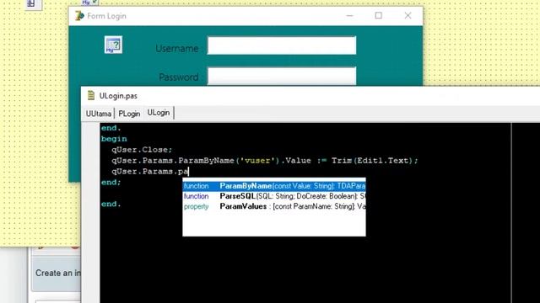Click the Username input field
540x303 pixels.
tap(281, 45)
